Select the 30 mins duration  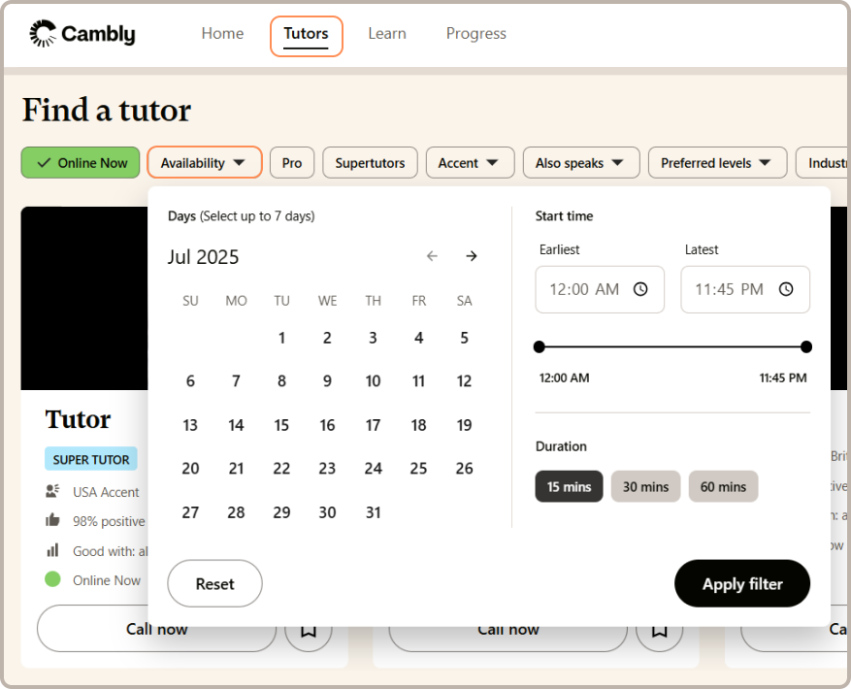645,486
